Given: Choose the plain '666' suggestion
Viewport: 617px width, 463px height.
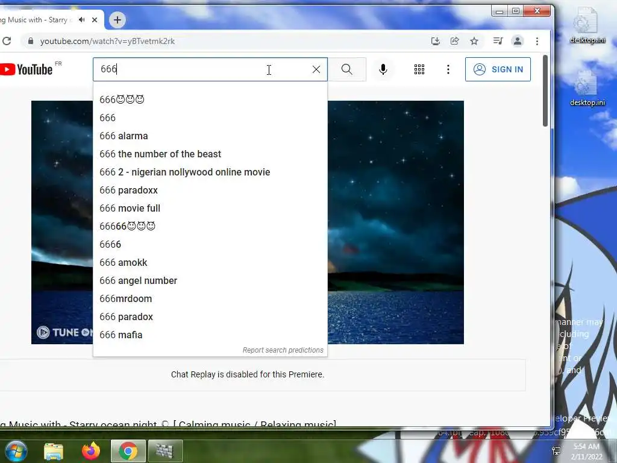Looking at the screenshot, I should (x=210, y=118).
